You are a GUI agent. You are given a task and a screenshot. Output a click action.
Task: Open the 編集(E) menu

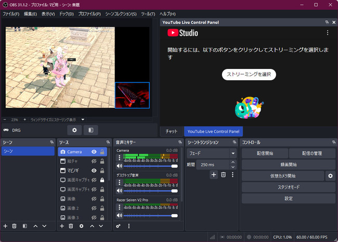coord(30,14)
